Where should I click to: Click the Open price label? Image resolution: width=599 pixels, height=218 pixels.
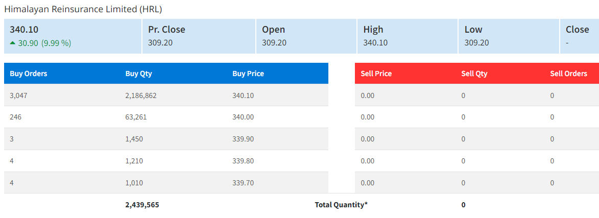click(274, 30)
